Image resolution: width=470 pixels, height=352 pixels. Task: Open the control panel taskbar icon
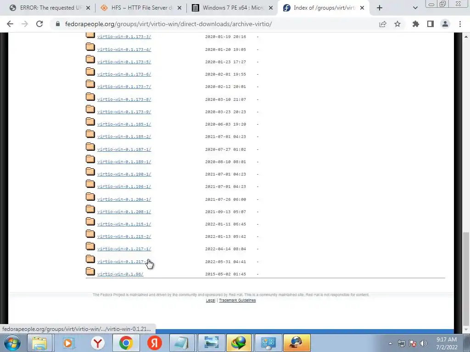coord(268,343)
